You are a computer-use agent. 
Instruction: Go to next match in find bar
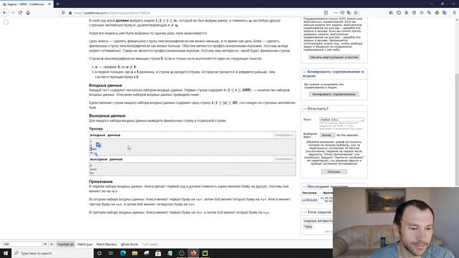coord(52,244)
